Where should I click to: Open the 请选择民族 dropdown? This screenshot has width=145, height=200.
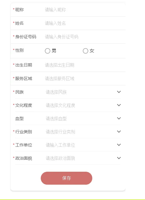[x=81, y=92]
